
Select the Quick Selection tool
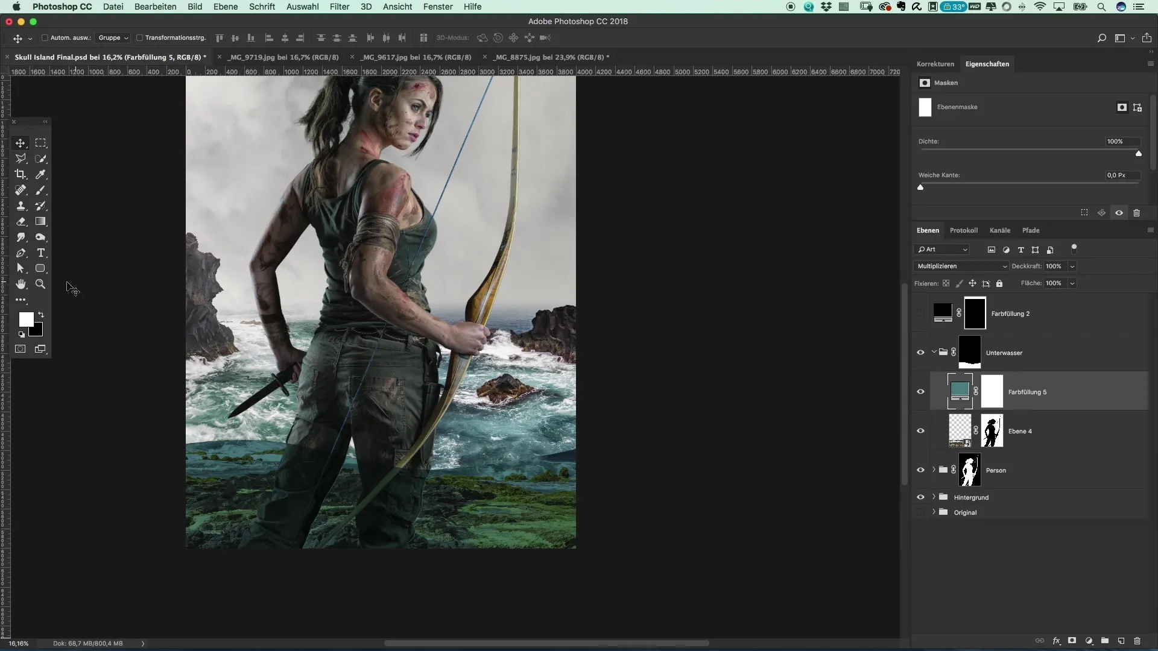tap(40, 159)
